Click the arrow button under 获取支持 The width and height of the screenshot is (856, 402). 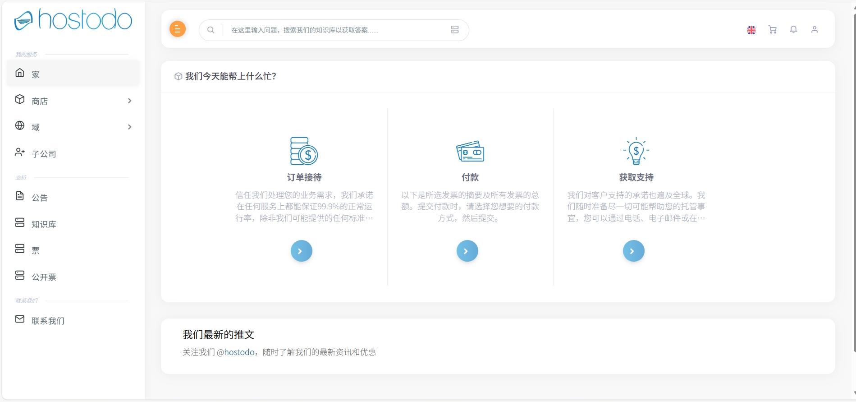click(x=633, y=251)
